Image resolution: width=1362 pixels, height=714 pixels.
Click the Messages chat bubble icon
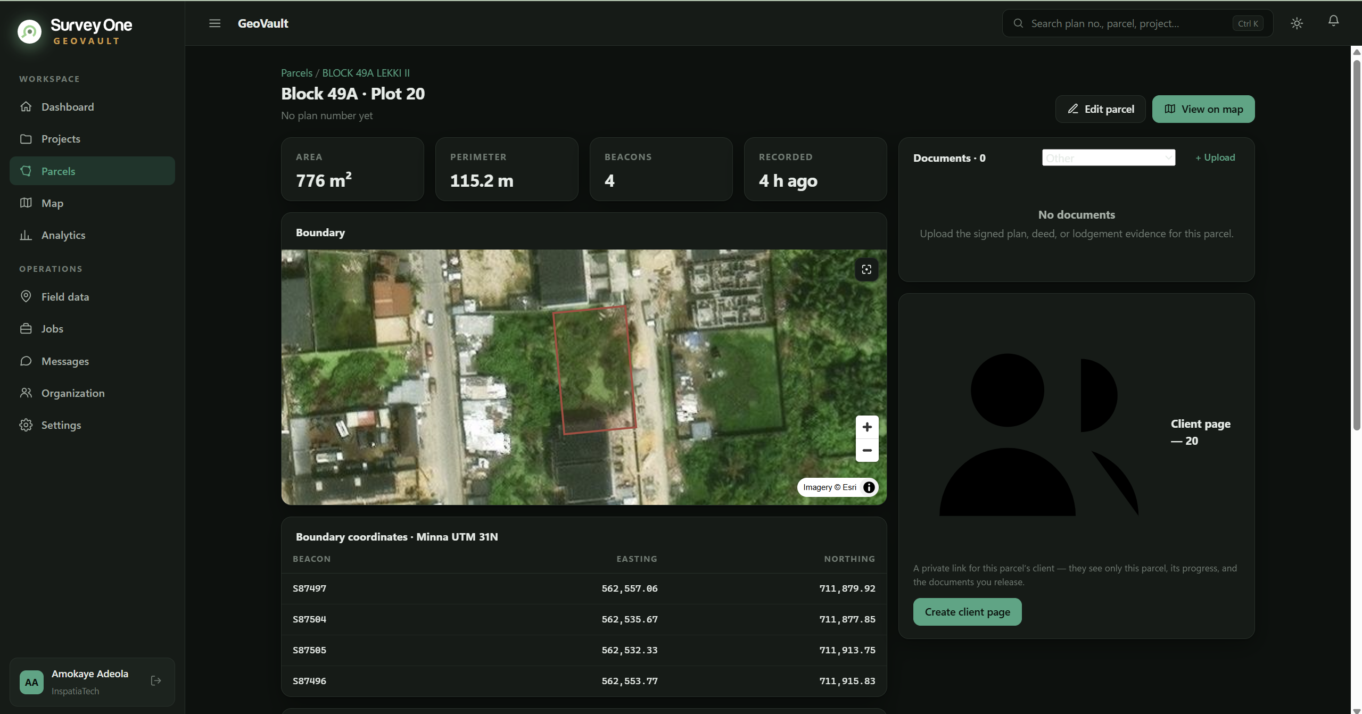pos(26,361)
